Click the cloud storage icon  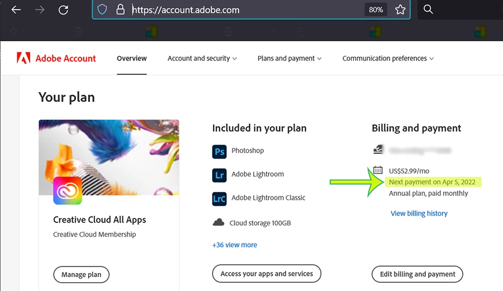[x=219, y=222]
